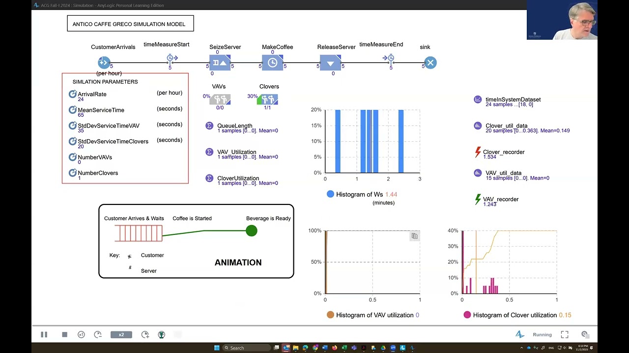The height and width of the screenshot is (353, 629).
Task: Click the ArrivalRate parameter icon
Action: click(73, 94)
